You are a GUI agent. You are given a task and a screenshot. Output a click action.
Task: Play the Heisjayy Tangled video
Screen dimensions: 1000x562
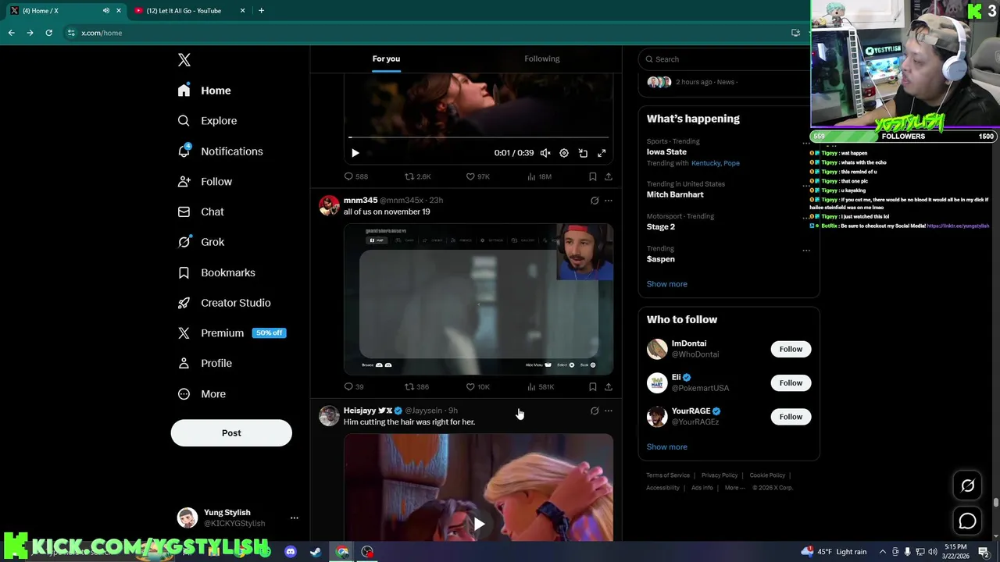click(x=478, y=524)
